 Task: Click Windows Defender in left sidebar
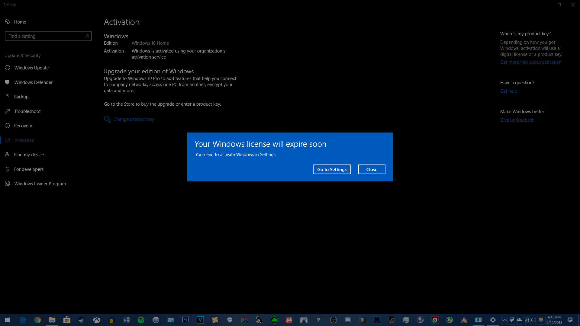point(34,82)
